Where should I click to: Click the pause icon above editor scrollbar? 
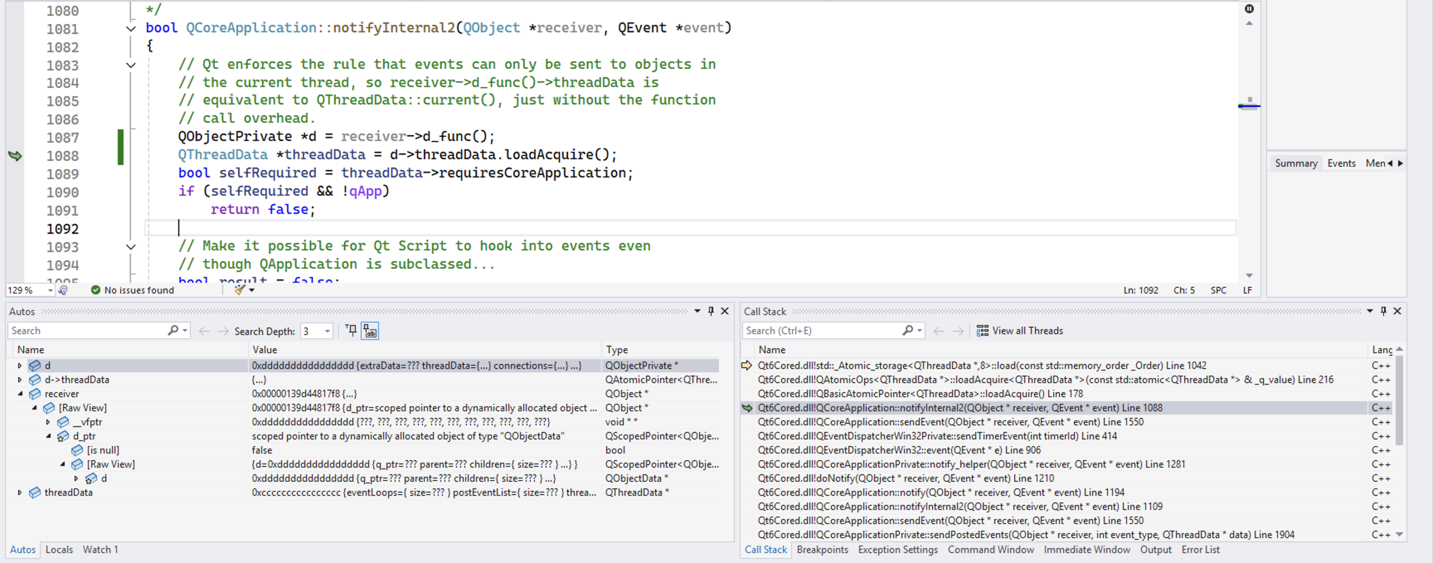(x=1249, y=9)
